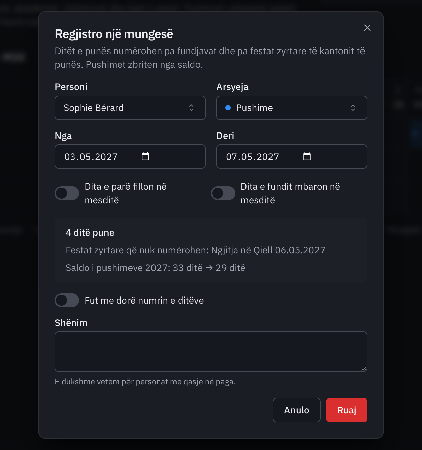Save the absence with Ruaj button
This screenshot has height=450, width=422.
pos(347,410)
